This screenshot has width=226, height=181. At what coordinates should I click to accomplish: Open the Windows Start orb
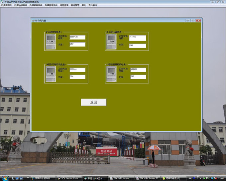5,178
